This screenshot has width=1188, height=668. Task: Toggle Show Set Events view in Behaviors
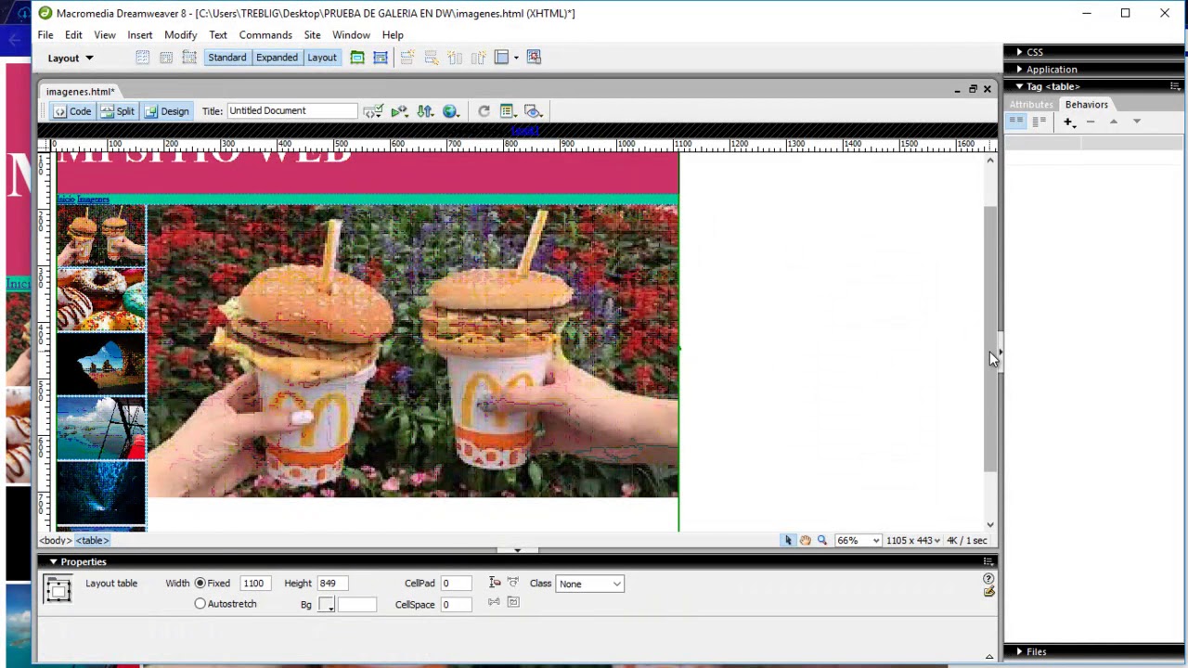[1016, 122]
